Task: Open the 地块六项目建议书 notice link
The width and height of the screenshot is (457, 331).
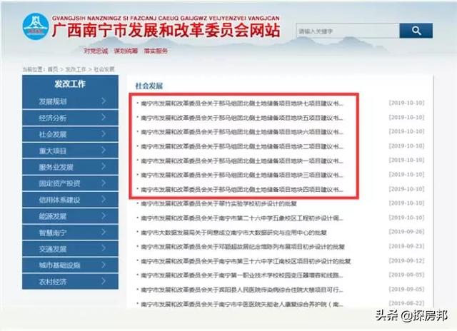Action: point(242,132)
